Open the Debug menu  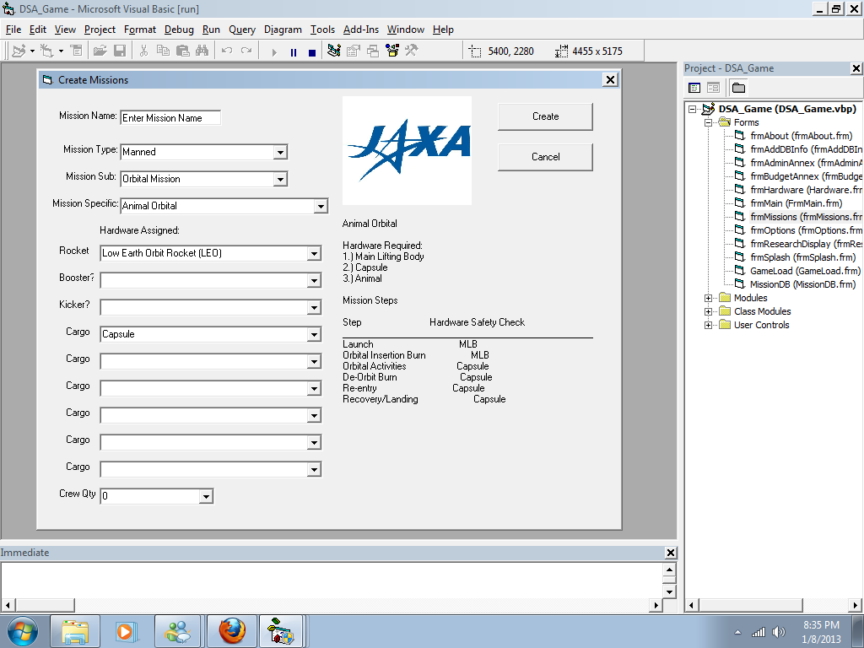pos(179,30)
